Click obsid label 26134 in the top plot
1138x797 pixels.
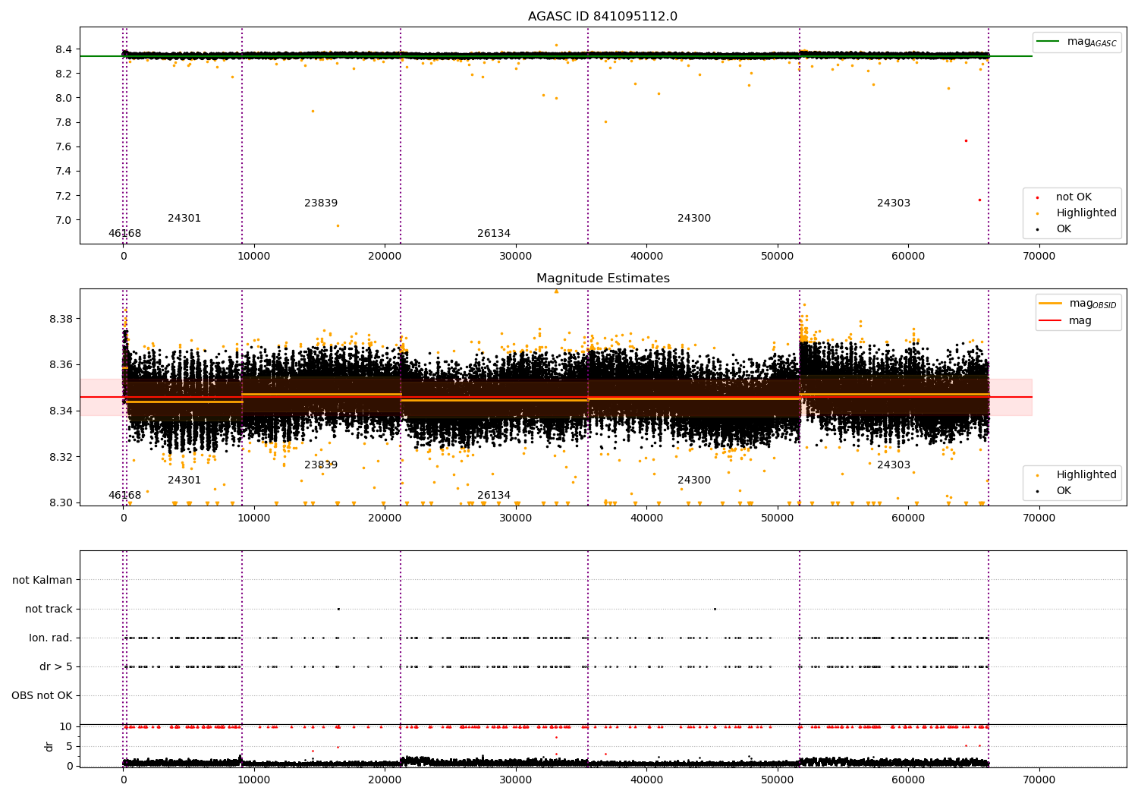494,234
